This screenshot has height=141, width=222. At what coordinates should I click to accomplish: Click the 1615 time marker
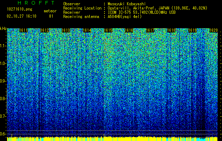click(x=108, y=30)
